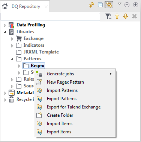The image size is (141, 142).
Task: Click the Libraries @ icon
Action: tap(11, 32)
